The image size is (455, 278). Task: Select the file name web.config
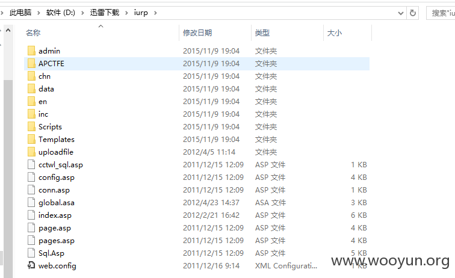[57, 265]
